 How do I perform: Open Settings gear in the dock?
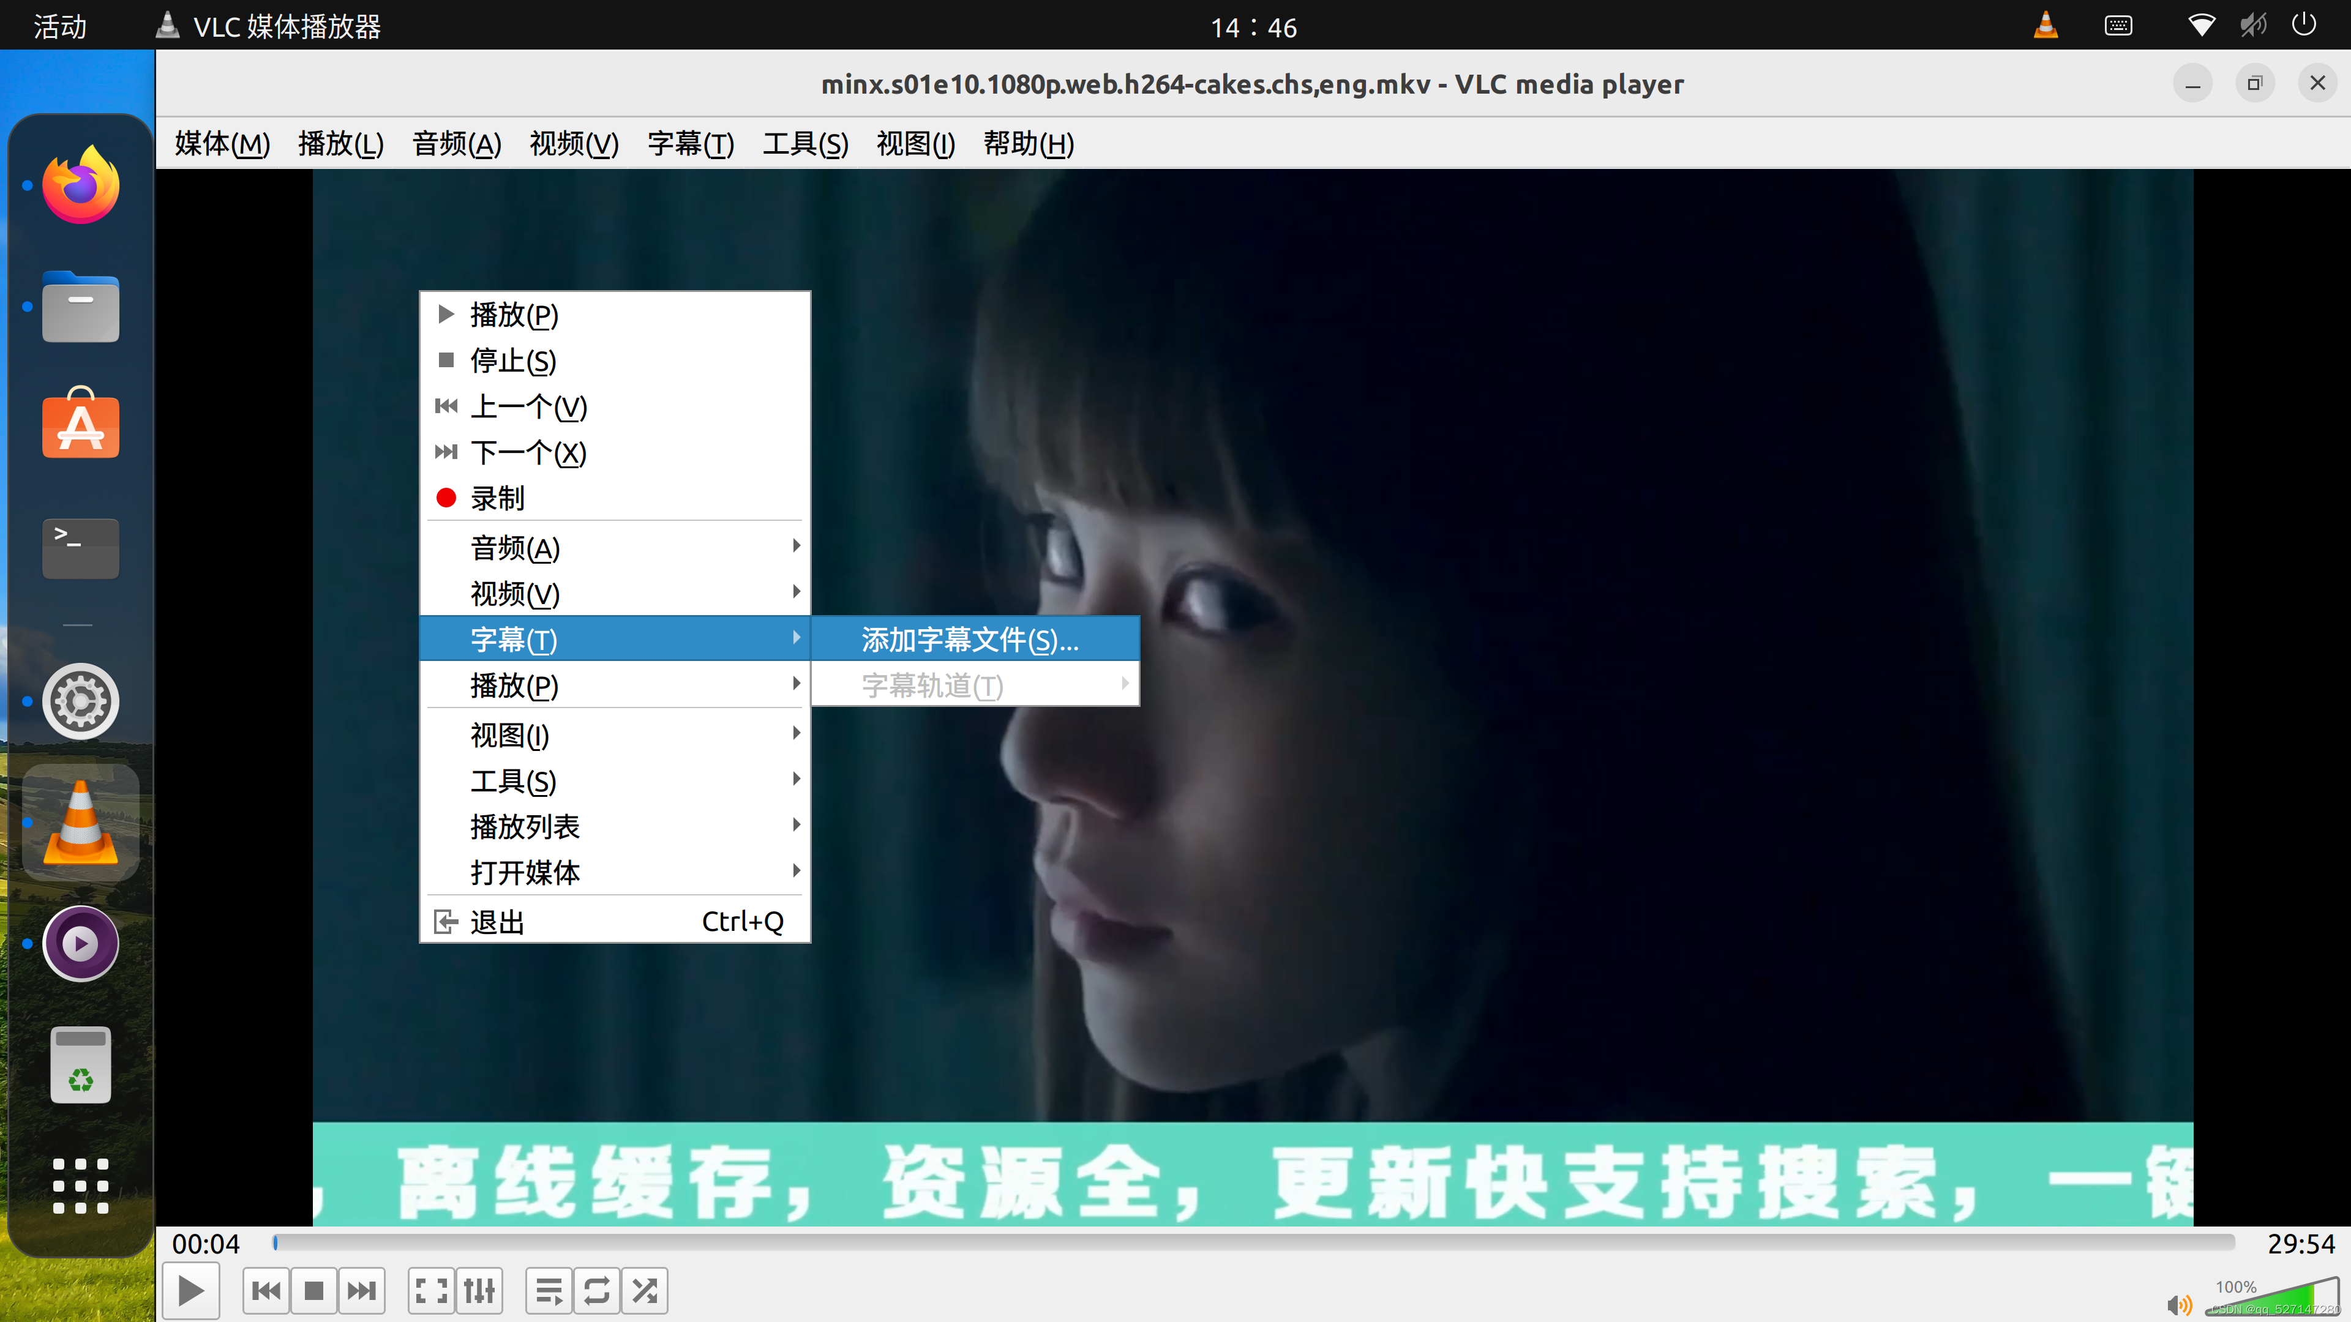(80, 701)
